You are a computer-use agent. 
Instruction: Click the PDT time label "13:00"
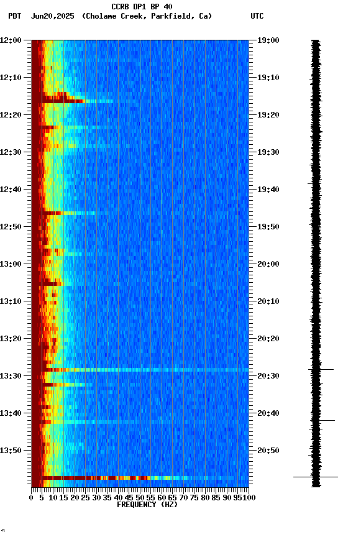pos(11,264)
